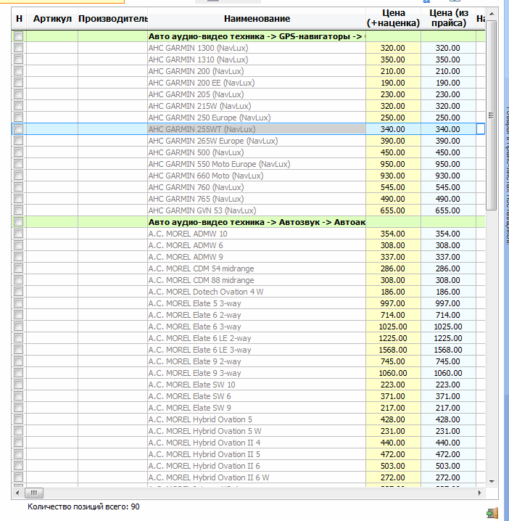509x521 pixels.
Task: Tick the checkbox for AHC GARMIN 1300 (NavLux)
Action: [19, 47]
